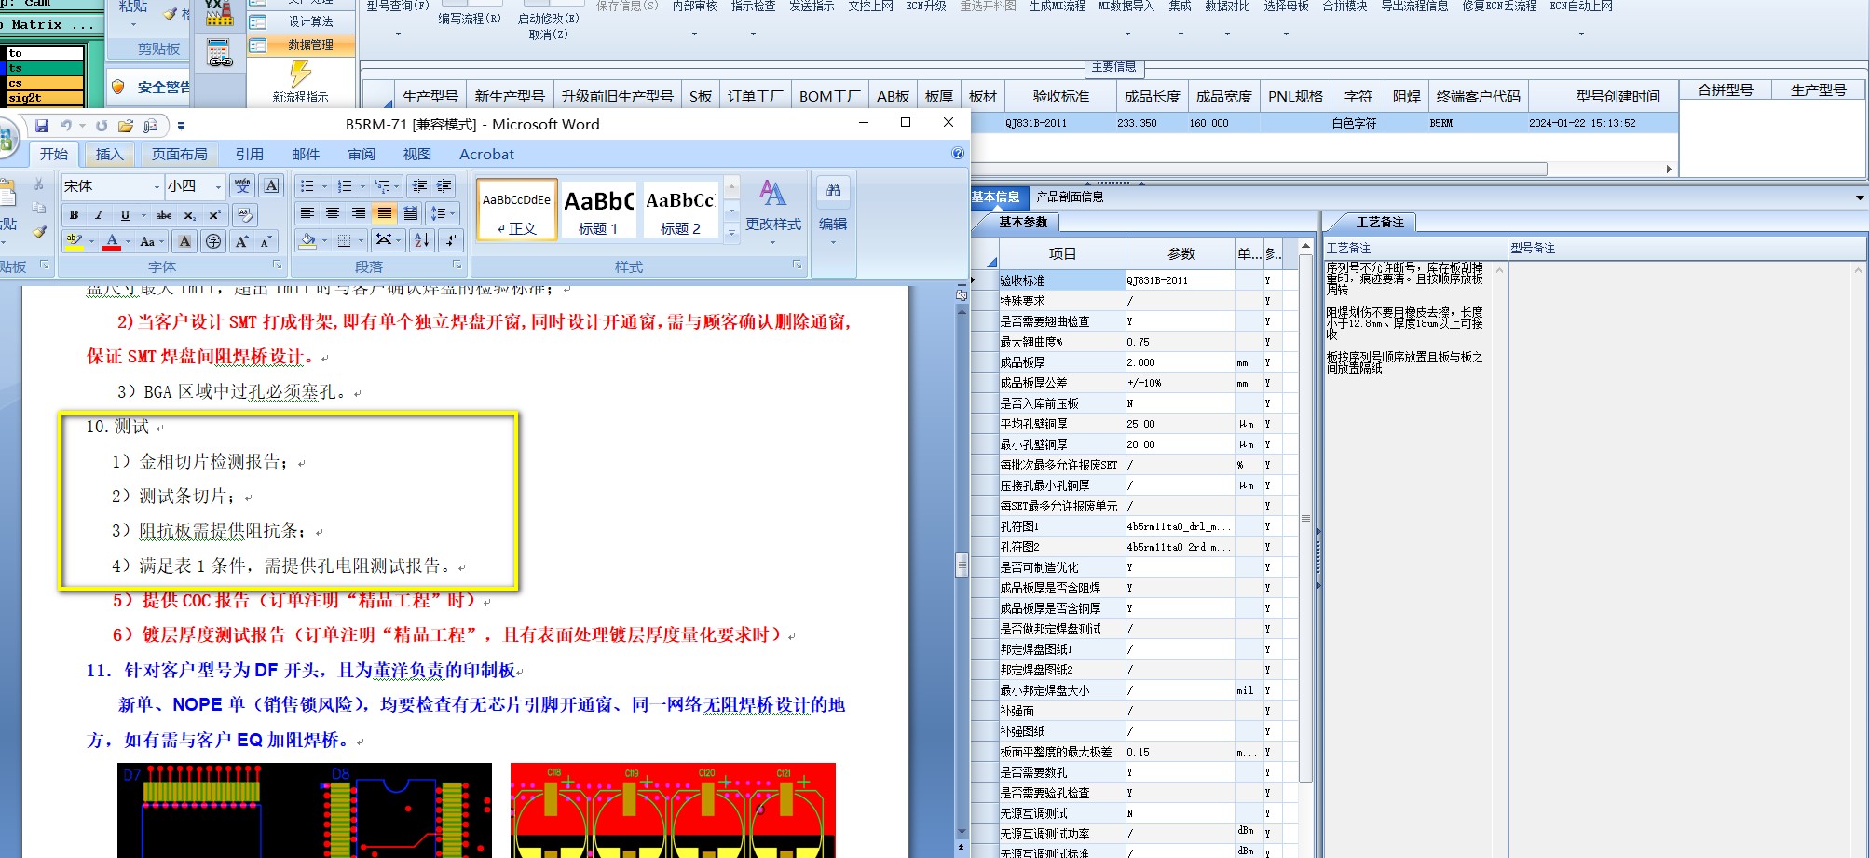Screen dimensions: 1870x858
Task: Click 设计算法 menu button
Action: click(x=300, y=21)
